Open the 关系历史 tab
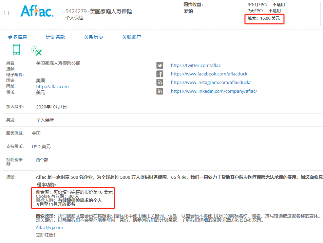The height and width of the screenshot is (243, 323). (x=94, y=37)
